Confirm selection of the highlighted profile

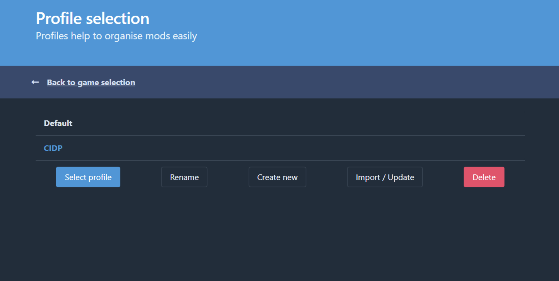[x=88, y=177]
